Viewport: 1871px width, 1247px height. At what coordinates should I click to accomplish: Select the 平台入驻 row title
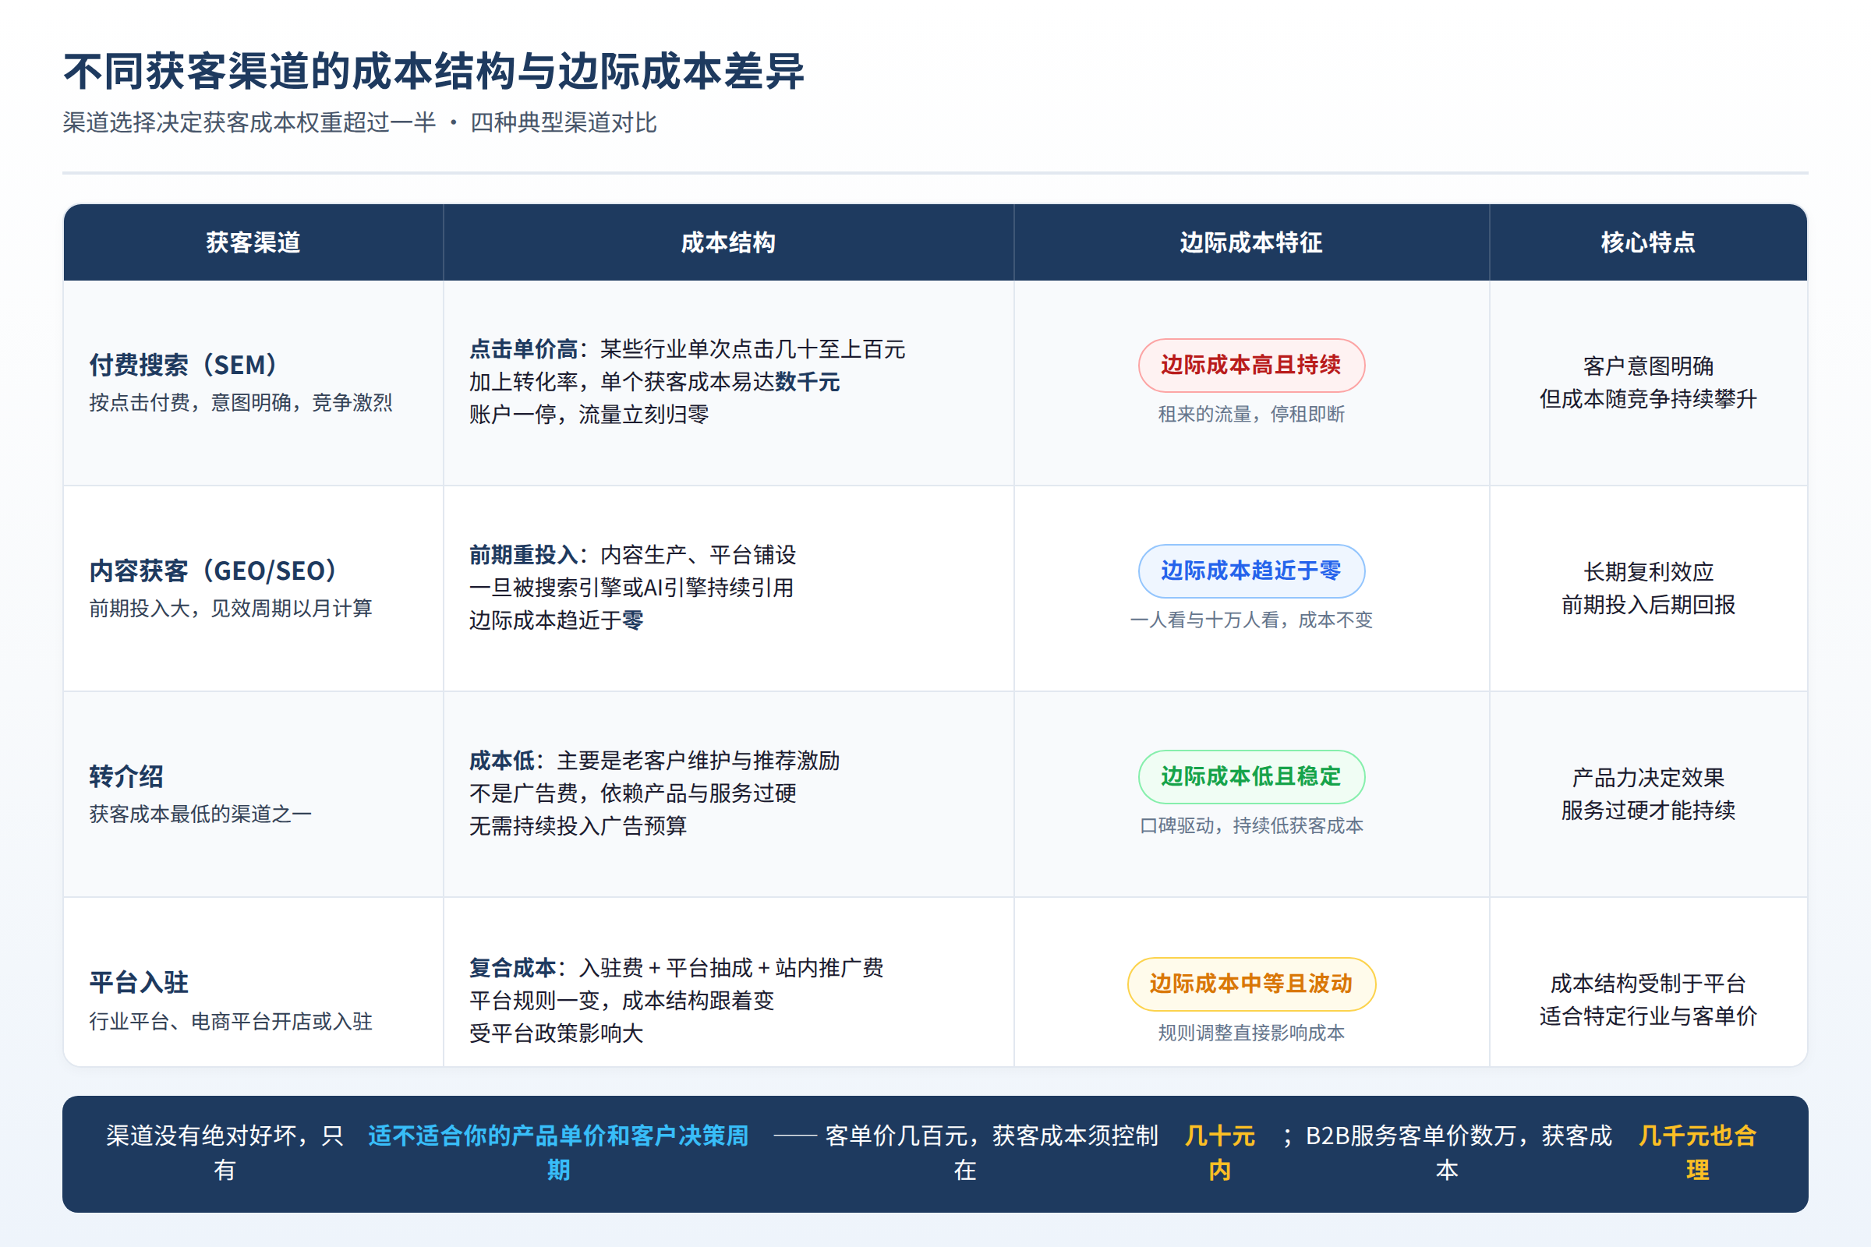[x=140, y=983]
